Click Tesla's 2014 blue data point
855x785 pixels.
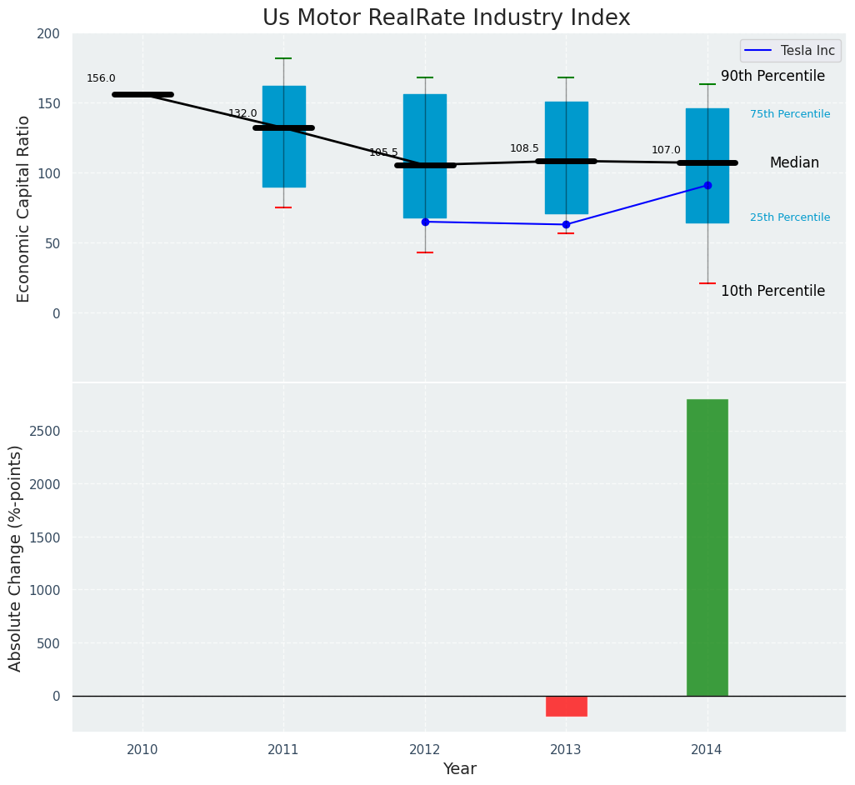[707, 185]
